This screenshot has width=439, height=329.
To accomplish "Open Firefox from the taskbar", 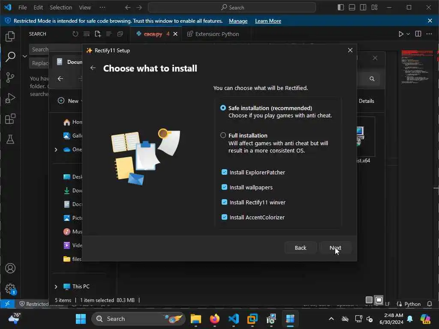I will pyautogui.click(x=215, y=319).
